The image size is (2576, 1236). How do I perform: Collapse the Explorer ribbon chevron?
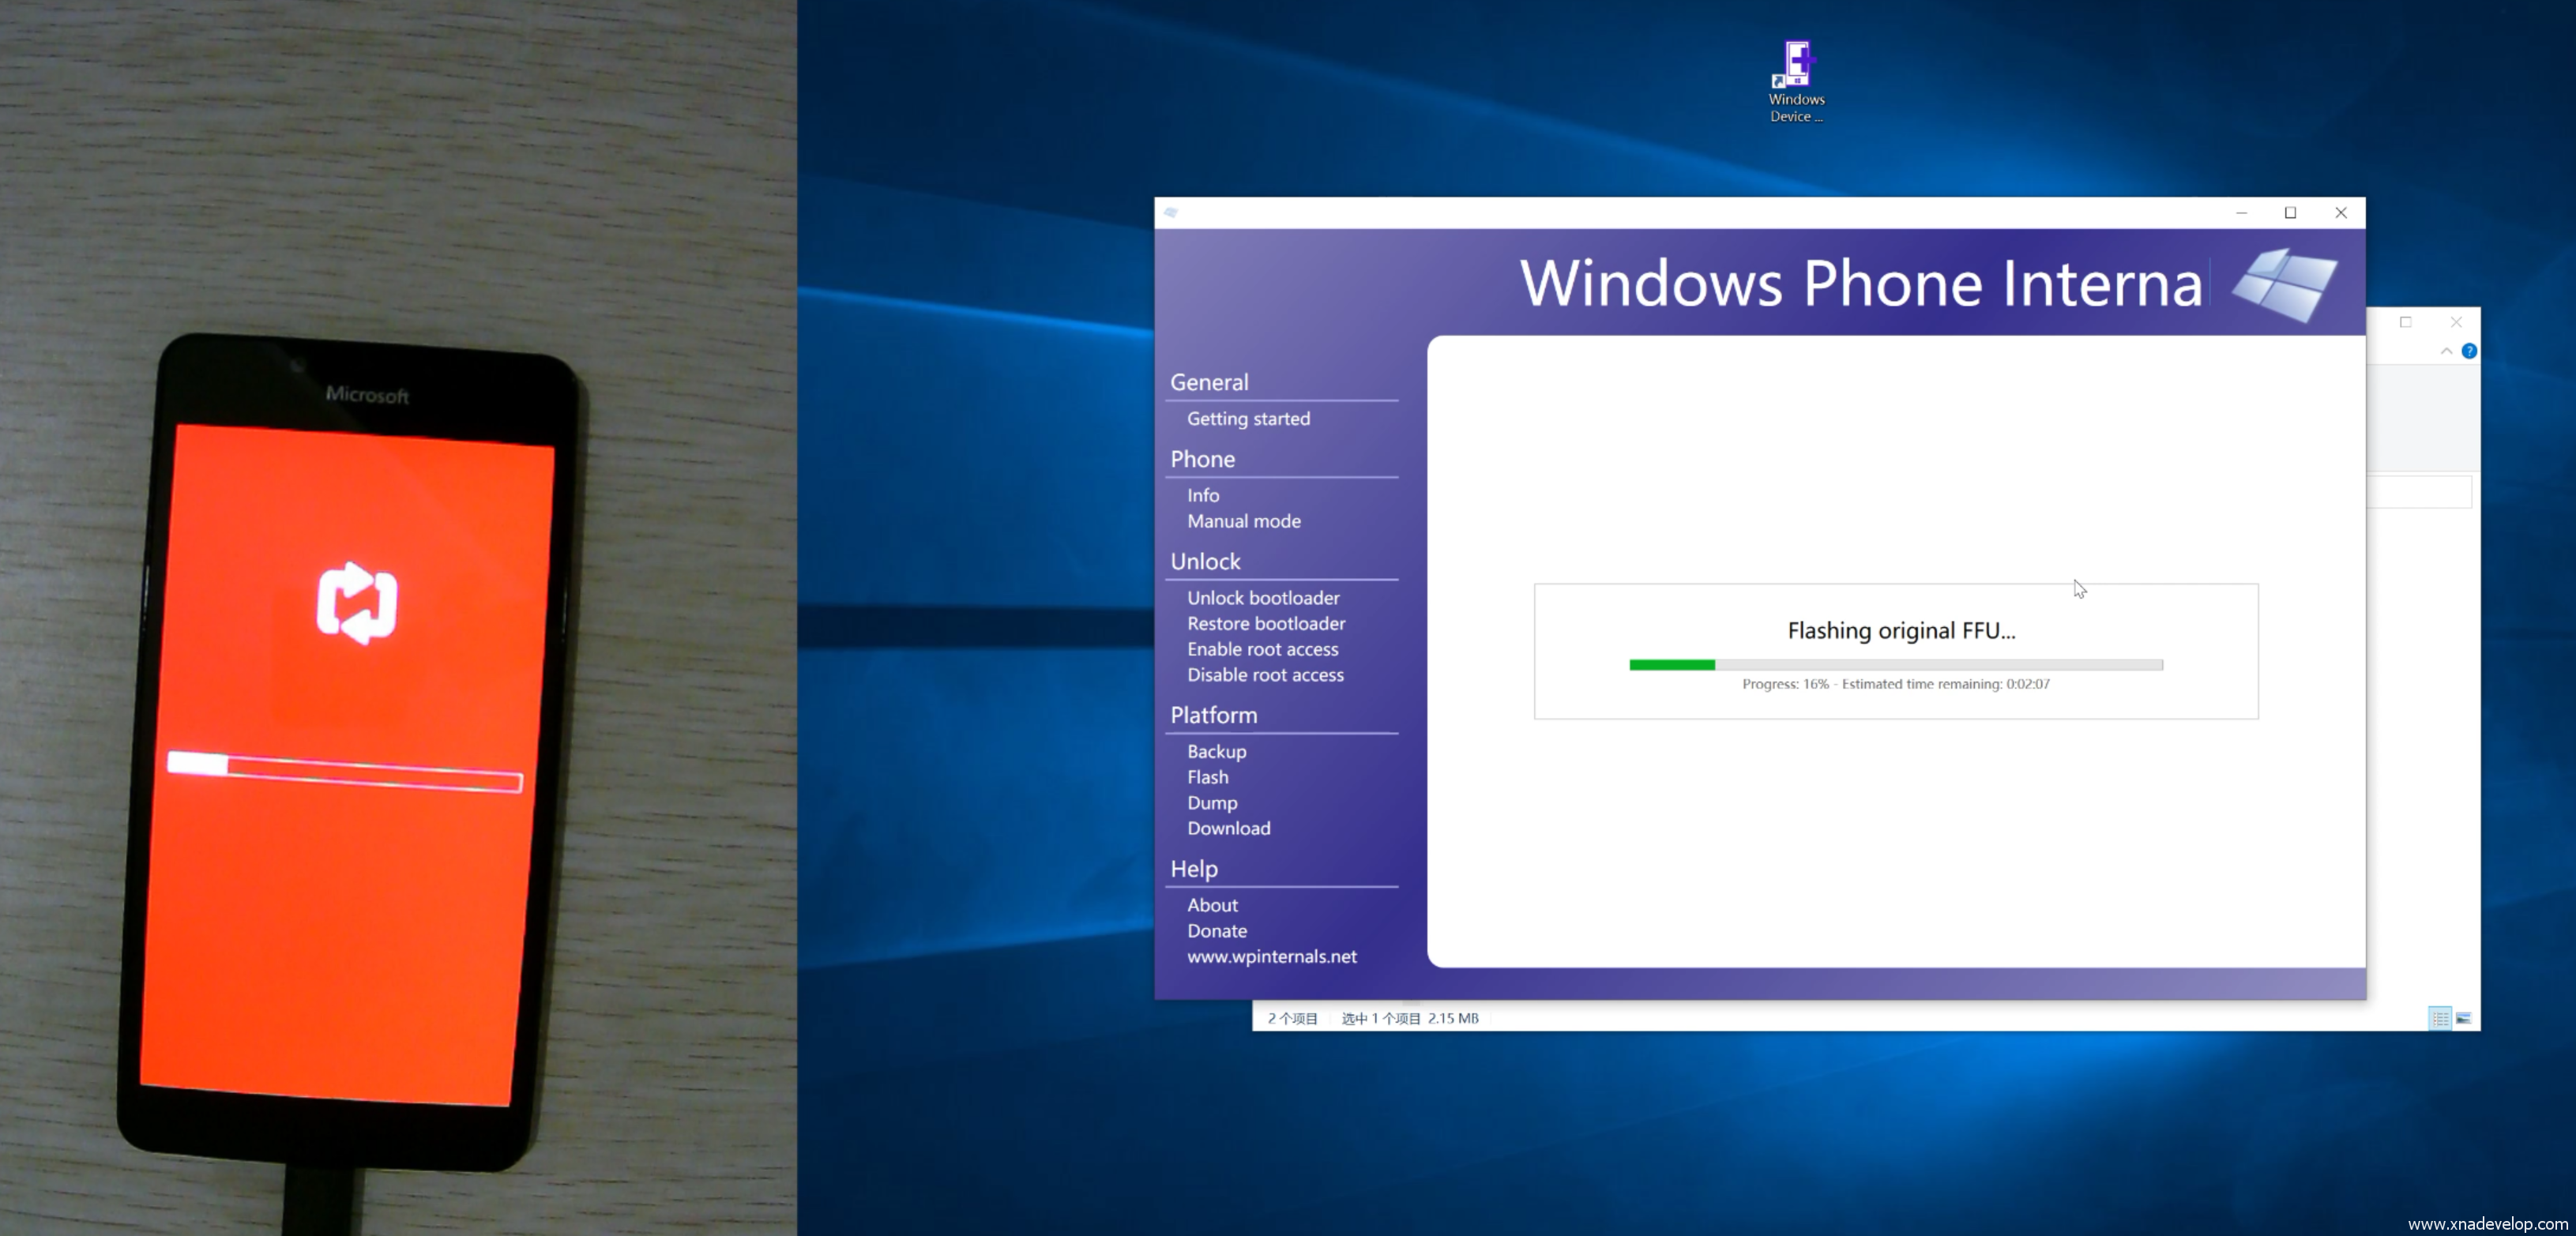point(2446,351)
